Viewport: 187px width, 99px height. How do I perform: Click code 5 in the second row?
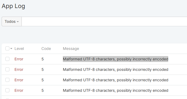pyautogui.click(x=42, y=69)
